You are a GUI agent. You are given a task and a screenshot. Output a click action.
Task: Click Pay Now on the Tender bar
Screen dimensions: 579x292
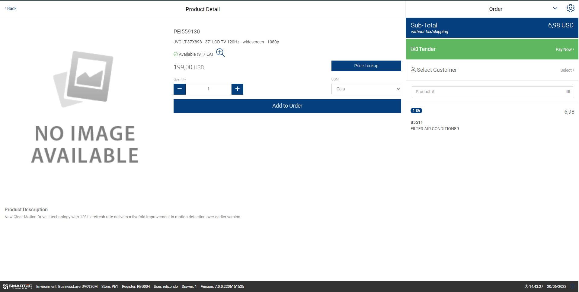click(x=565, y=49)
